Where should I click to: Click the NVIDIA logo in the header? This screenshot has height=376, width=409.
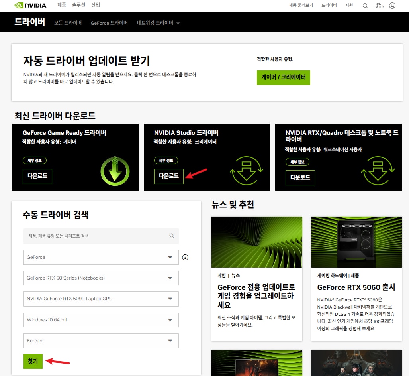[31, 6]
